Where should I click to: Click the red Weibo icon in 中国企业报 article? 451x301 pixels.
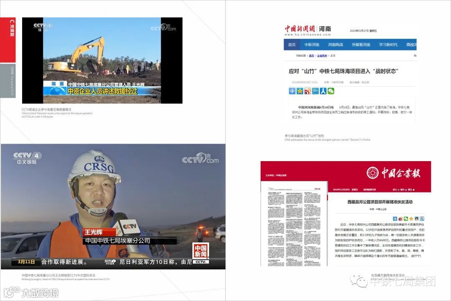tap(400, 219)
